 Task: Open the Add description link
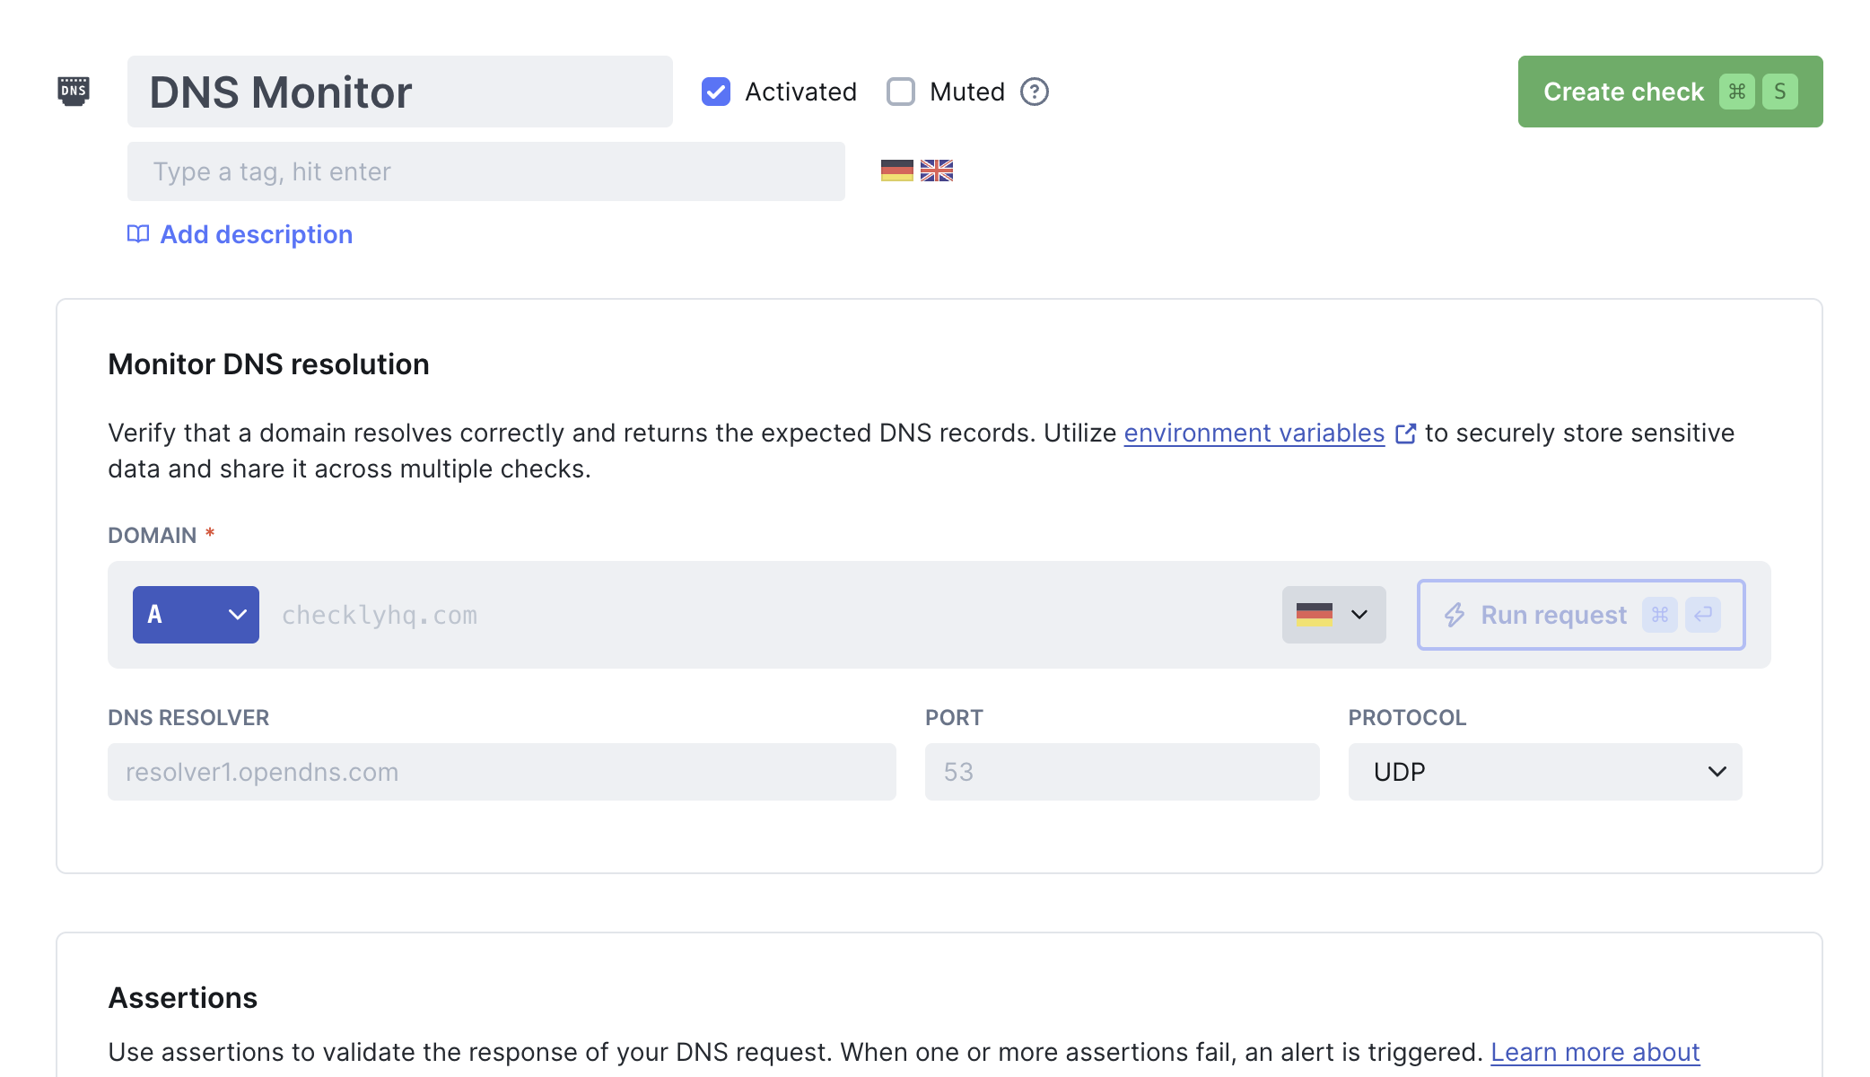[256, 234]
